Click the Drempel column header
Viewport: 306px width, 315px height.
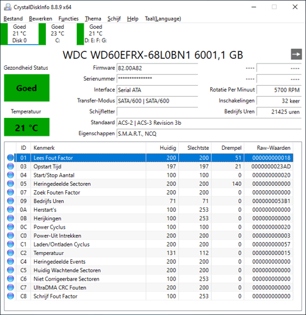227,148
